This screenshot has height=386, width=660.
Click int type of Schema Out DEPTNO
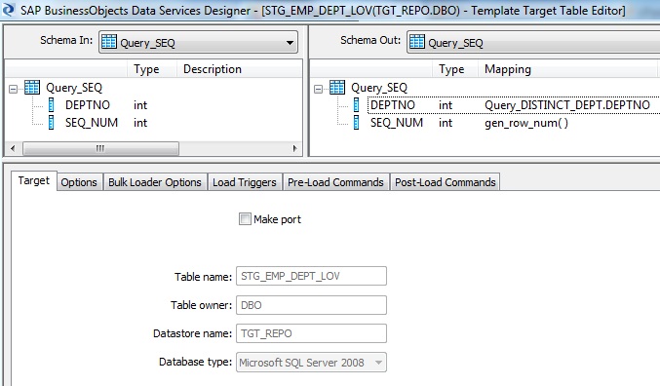click(x=446, y=105)
